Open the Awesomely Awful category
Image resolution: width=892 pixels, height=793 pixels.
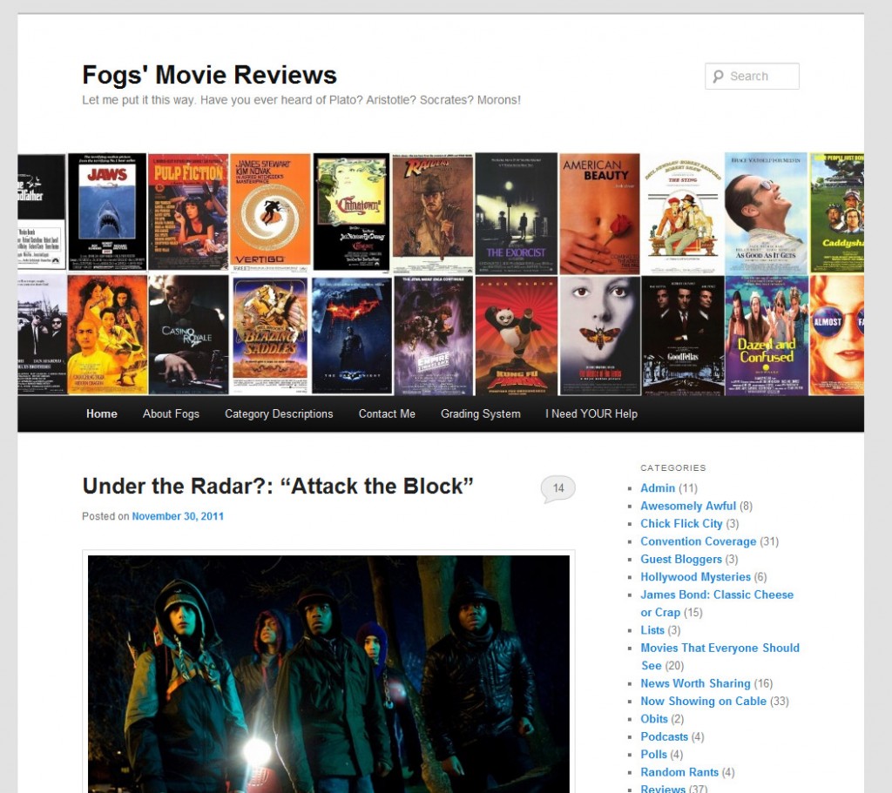[688, 506]
